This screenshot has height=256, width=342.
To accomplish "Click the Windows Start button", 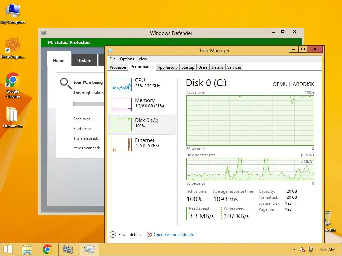I will point(8,249).
